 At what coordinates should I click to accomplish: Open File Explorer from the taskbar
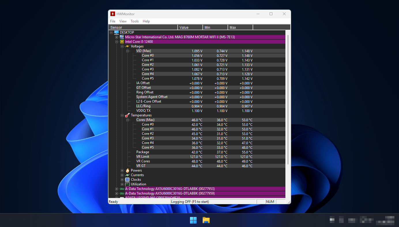click(x=206, y=220)
